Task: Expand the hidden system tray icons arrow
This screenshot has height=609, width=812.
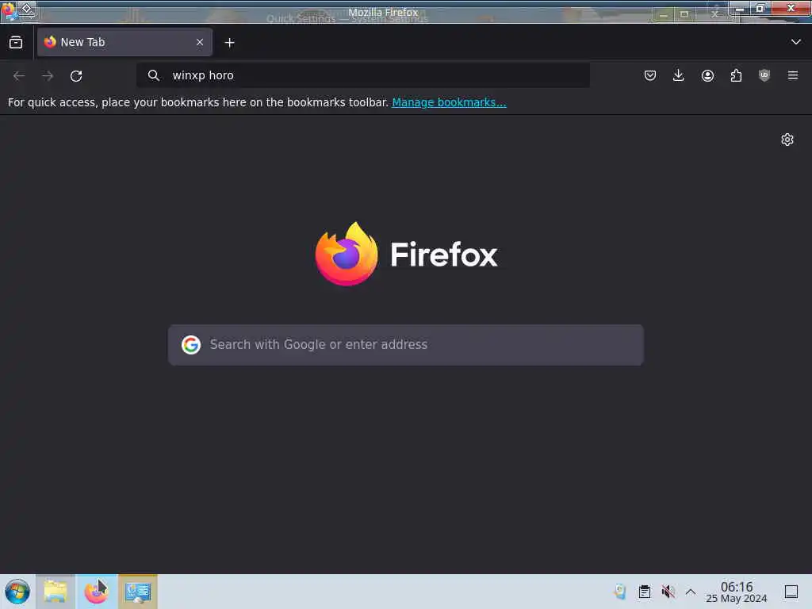Action: pyautogui.click(x=691, y=592)
